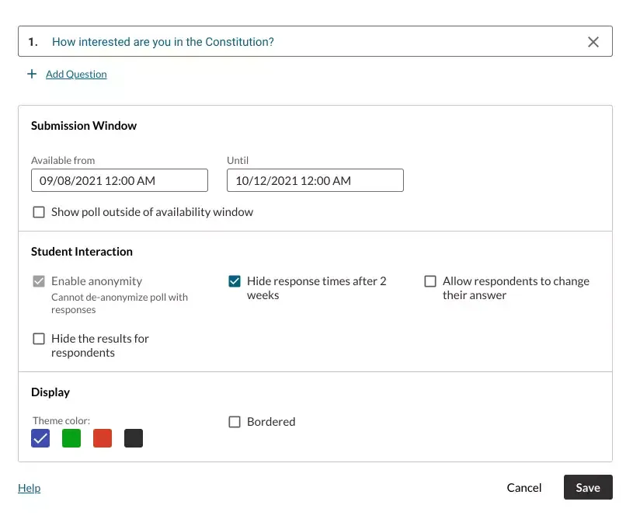Select the question 'How interested are you in the Constitution?'
The image size is (633, 519).
point(162,42)
